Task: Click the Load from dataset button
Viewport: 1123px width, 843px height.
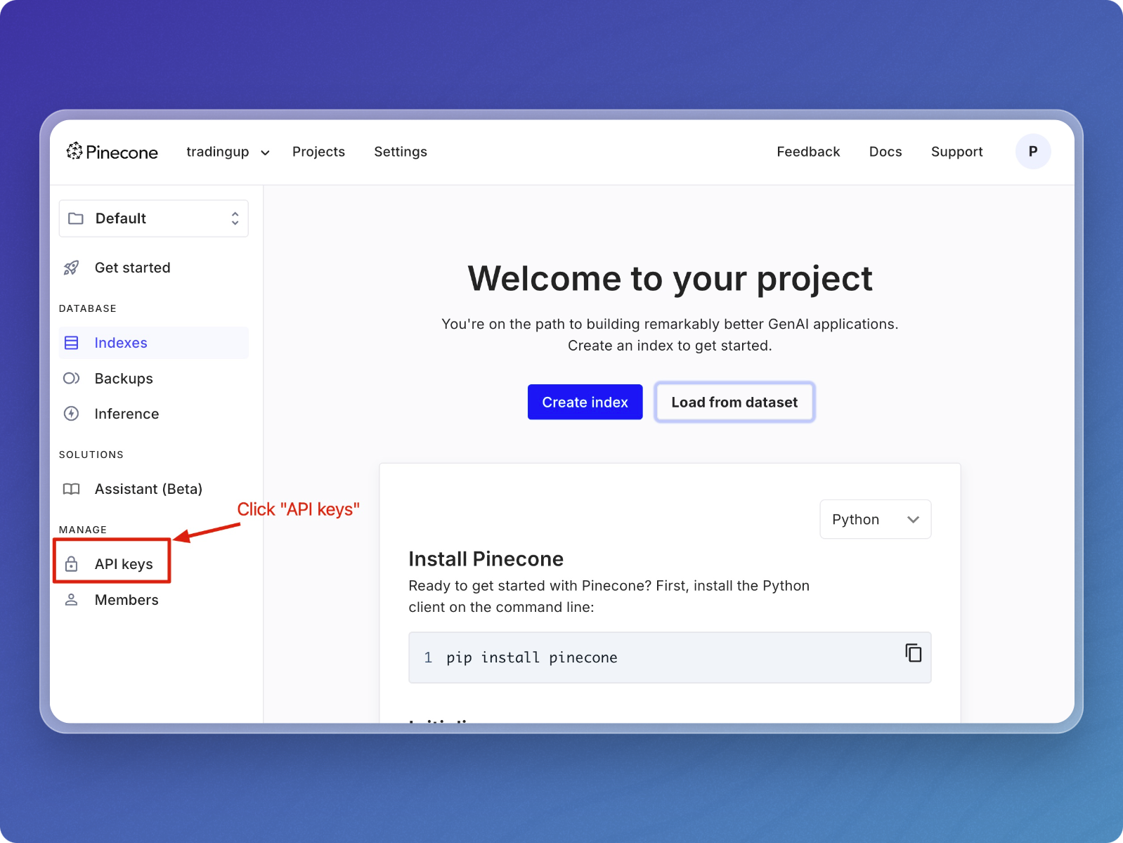Action: (734, 402)
